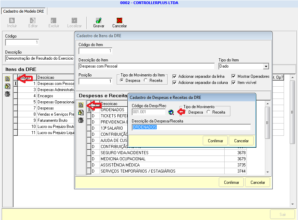Delete entry with Despesas e Receitas trash icon

(x=81, y=120)
